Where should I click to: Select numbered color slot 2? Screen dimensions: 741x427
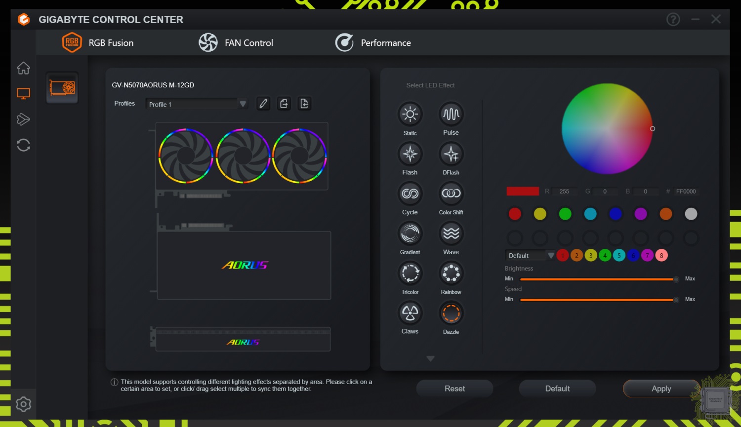[x=576, y=255]
